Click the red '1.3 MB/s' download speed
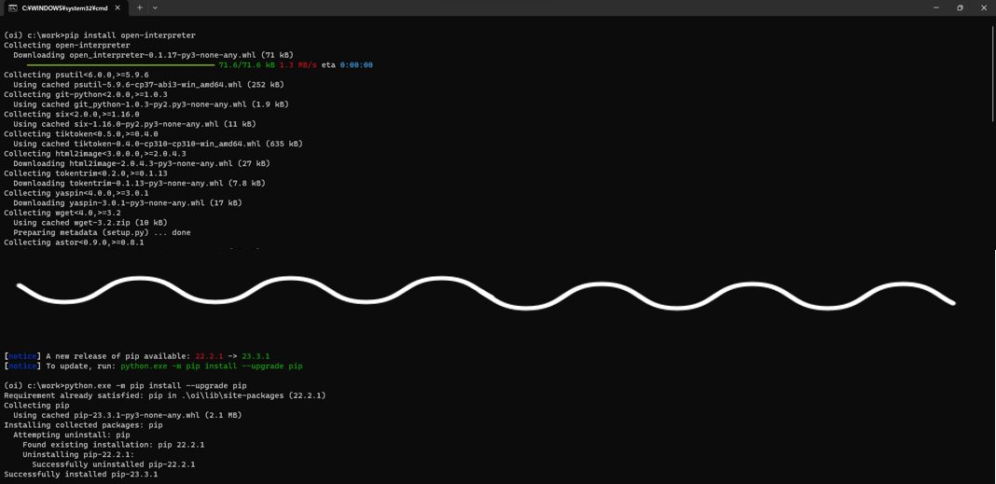Viewport: 996px width, 484px height. [297, 65]
